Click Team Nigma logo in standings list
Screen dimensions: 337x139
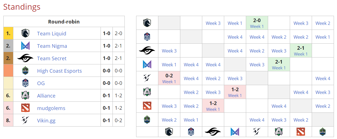[25, 46]
